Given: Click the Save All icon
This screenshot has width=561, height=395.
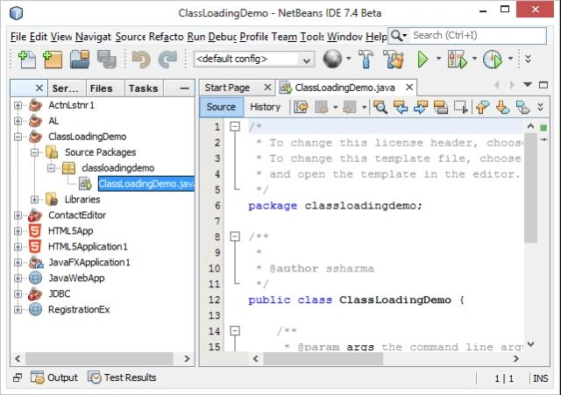Looking at the screenshot, I should point(107,60).
